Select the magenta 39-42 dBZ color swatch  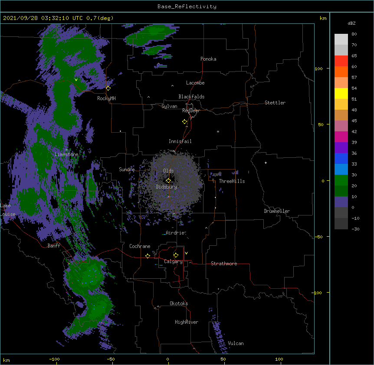341,137
